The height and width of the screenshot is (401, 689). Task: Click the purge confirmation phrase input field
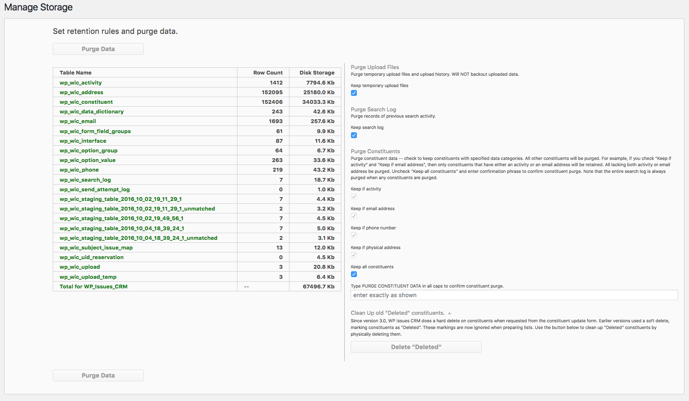pos(514,295)
